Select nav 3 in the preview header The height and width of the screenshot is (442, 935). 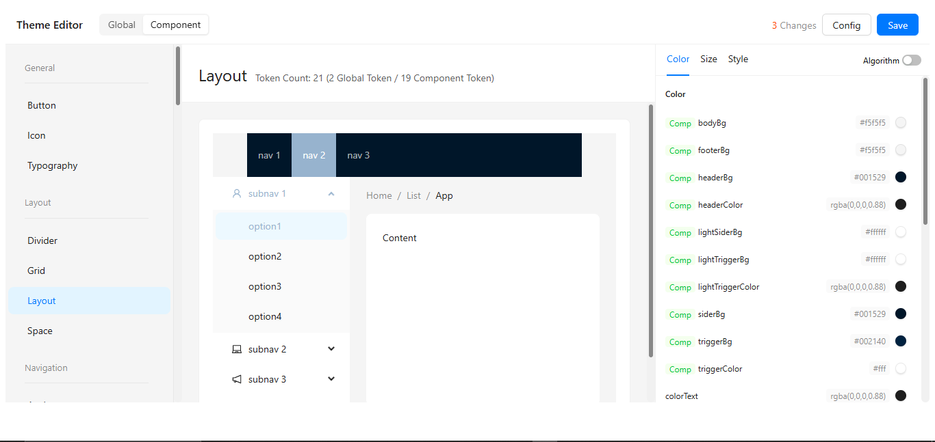359,155
